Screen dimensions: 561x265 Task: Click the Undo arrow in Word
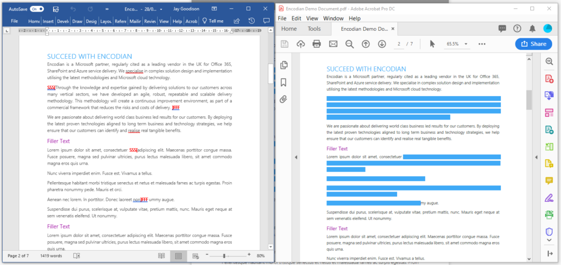point(73,9)
